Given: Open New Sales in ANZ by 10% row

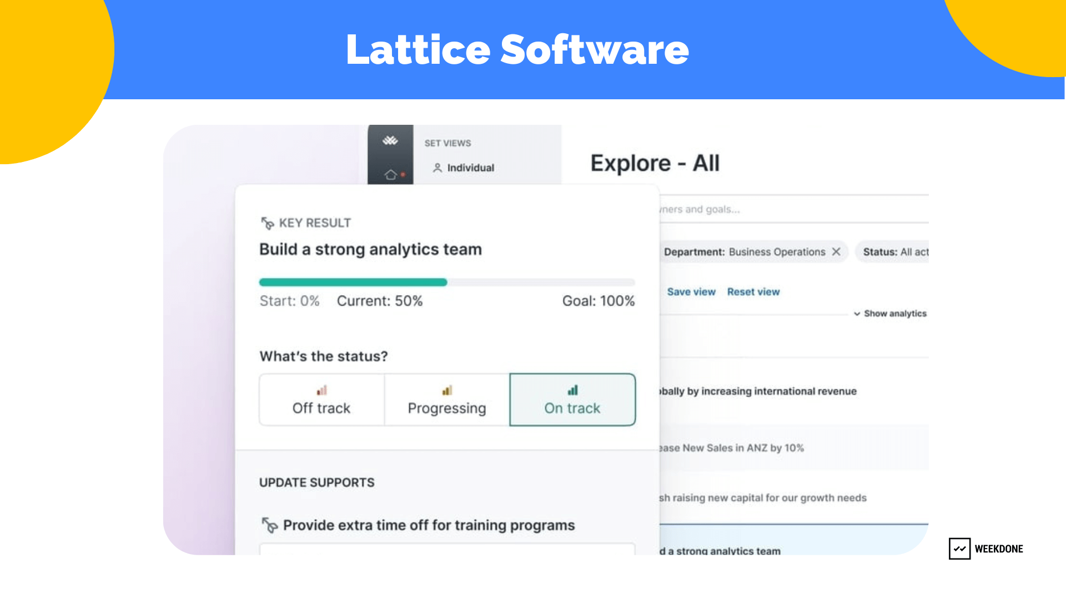Looking at the screenshot, I should 794,448.
